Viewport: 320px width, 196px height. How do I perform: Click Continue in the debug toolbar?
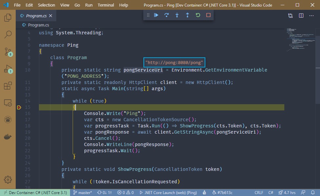point(156,15)
